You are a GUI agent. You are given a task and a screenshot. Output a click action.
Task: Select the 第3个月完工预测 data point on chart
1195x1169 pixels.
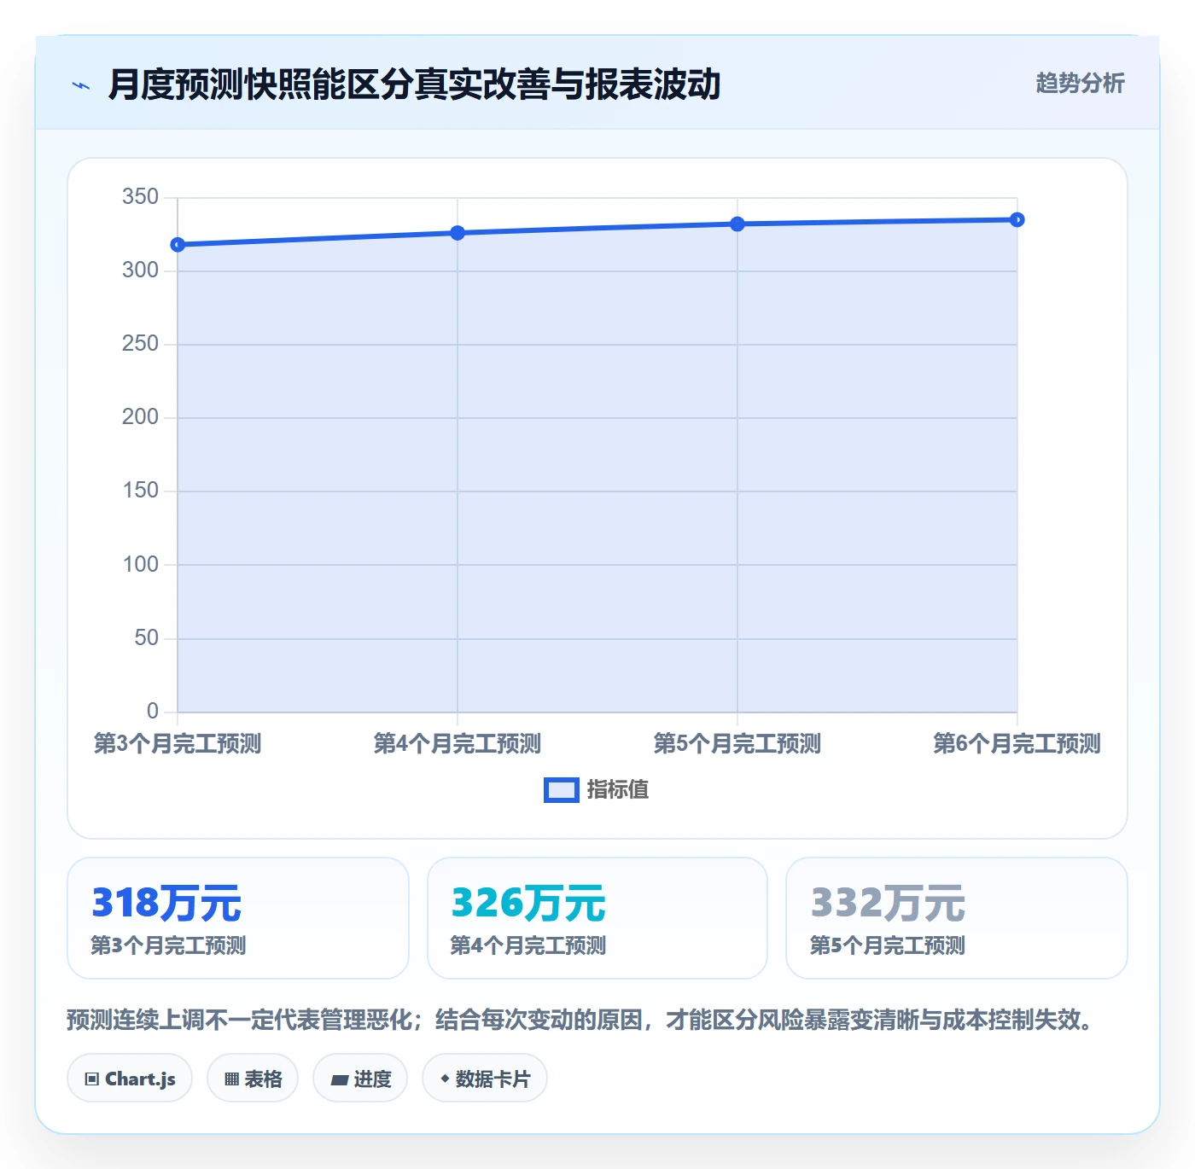[x=178, y=245]
